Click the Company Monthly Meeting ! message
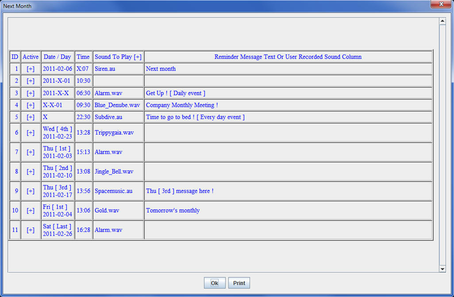Image resolution: width=454 pixels, height=297 pixels. tap(182, 105)
